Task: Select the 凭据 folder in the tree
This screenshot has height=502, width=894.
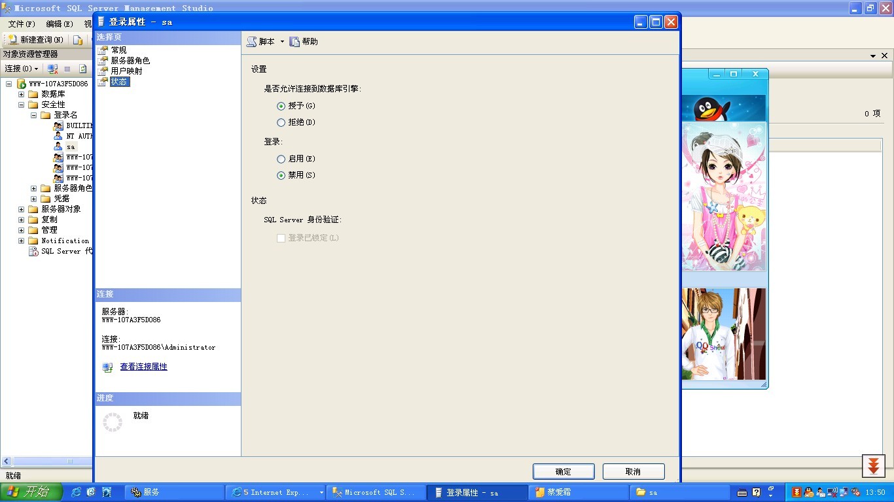Action: click(62, 199)
